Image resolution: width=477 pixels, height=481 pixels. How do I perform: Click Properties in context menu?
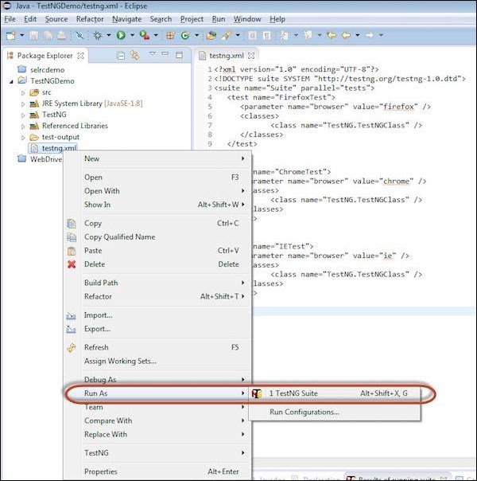pos(157,471)
